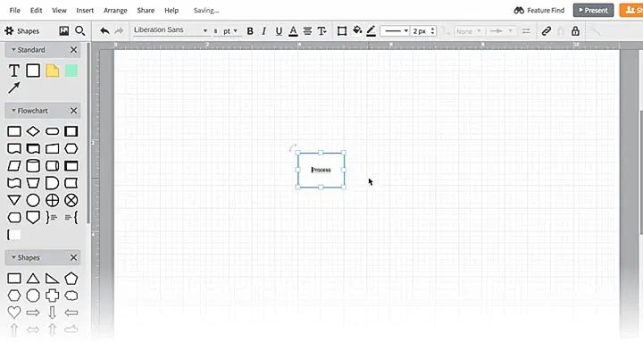
Task: Open the Share menu
Action: pyautogui.click(x=146, y=10)
